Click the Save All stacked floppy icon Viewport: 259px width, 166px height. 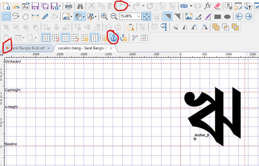[x=45, y=6]
